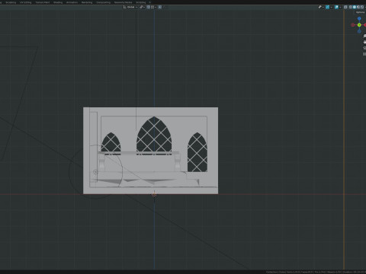Toggle viewport gizmos visibility
Viewport: 366px width, 274px height.
[x=327, y=7]
